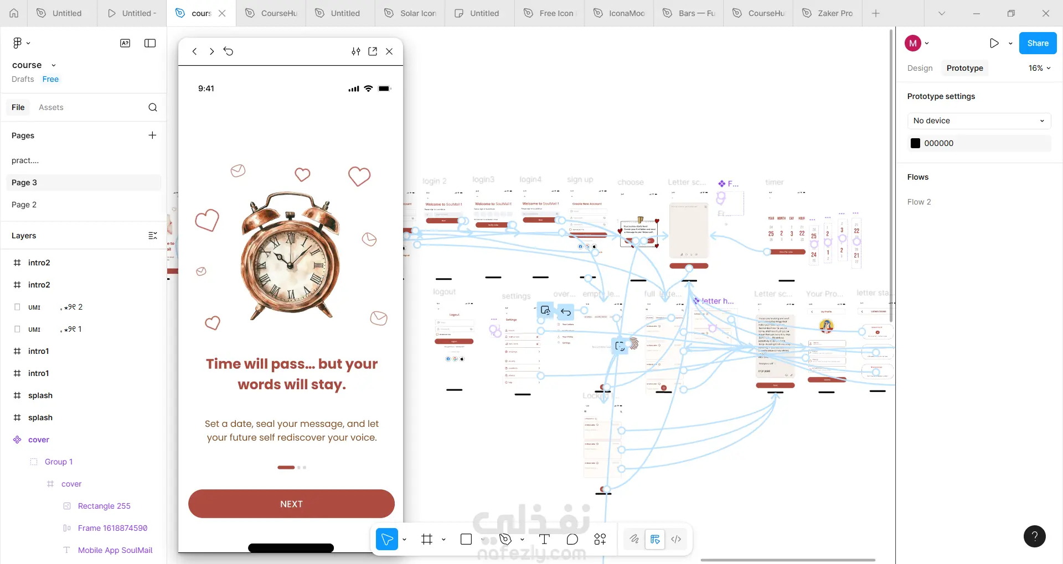Screen dimensions: 1063x564
Task: Select Page 3 in pages list
Action: 83,182
